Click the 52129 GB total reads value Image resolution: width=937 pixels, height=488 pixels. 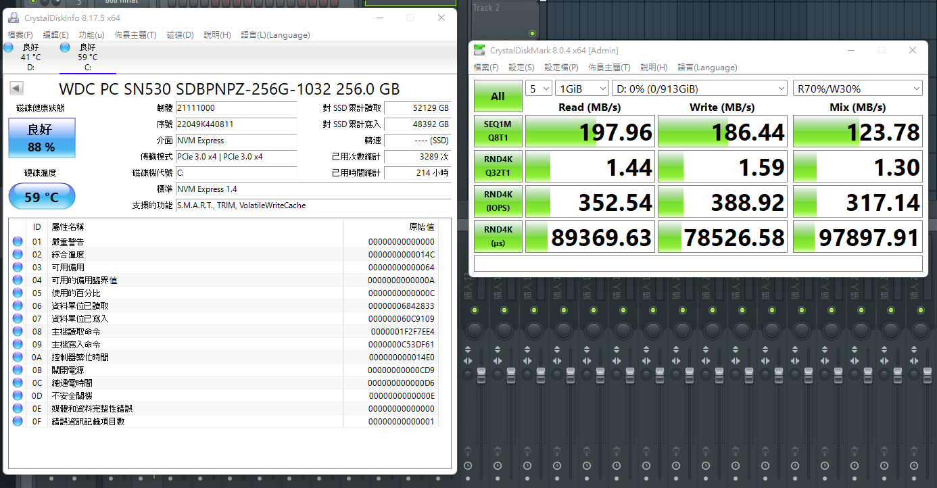[x=417, y=108]
